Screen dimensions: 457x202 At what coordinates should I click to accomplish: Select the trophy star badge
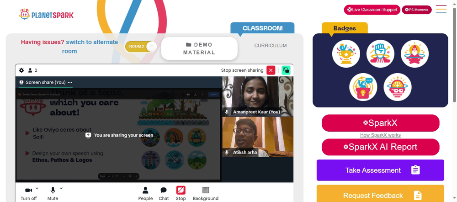pos(346,53)
